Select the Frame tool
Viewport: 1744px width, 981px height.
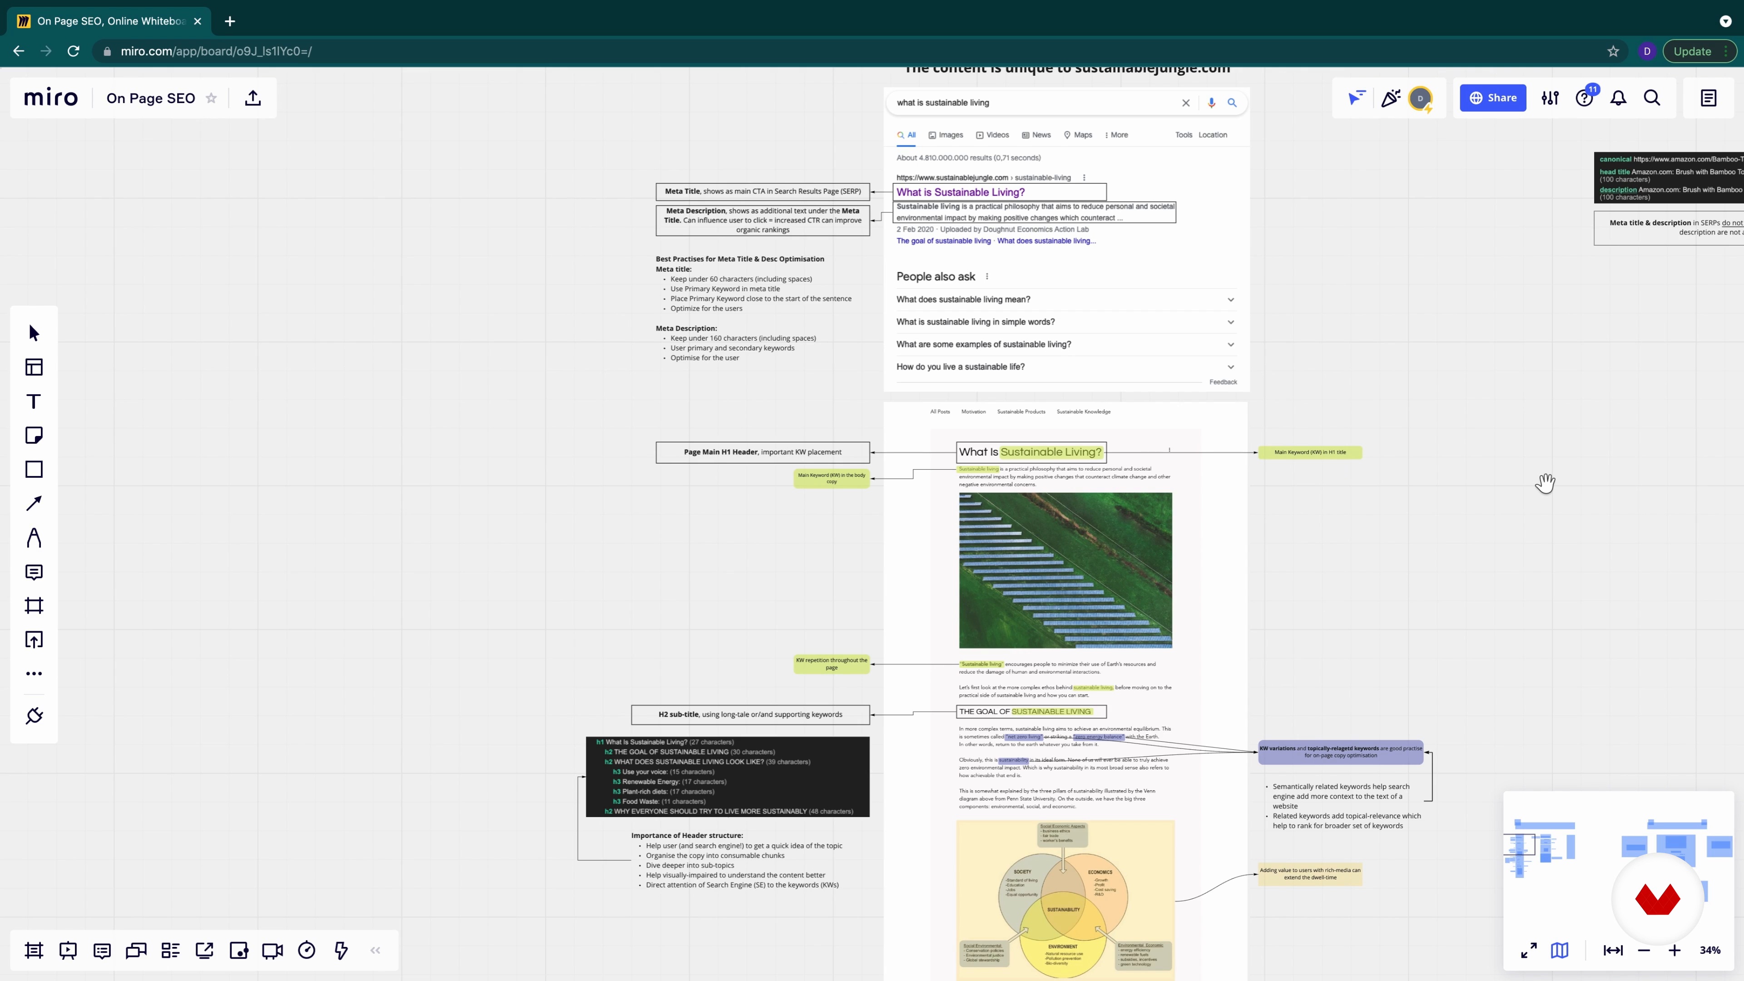coord(34,605)
